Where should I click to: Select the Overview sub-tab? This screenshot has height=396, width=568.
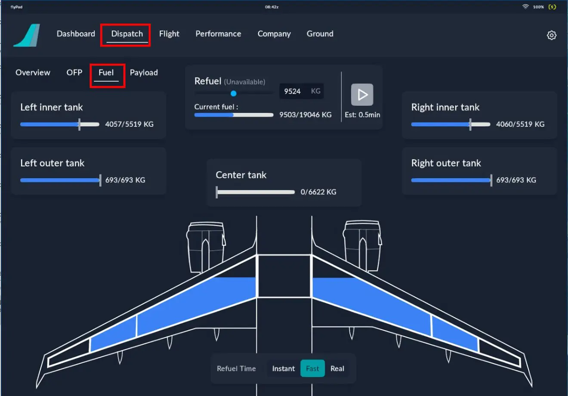tap(33, 73)
